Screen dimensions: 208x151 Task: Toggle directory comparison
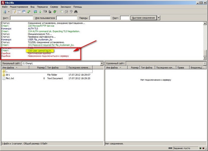point(66,12)
